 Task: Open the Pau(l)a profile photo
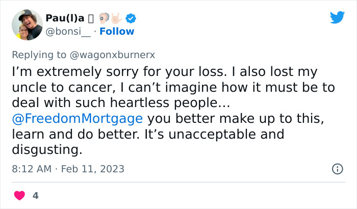coord(27,25)
